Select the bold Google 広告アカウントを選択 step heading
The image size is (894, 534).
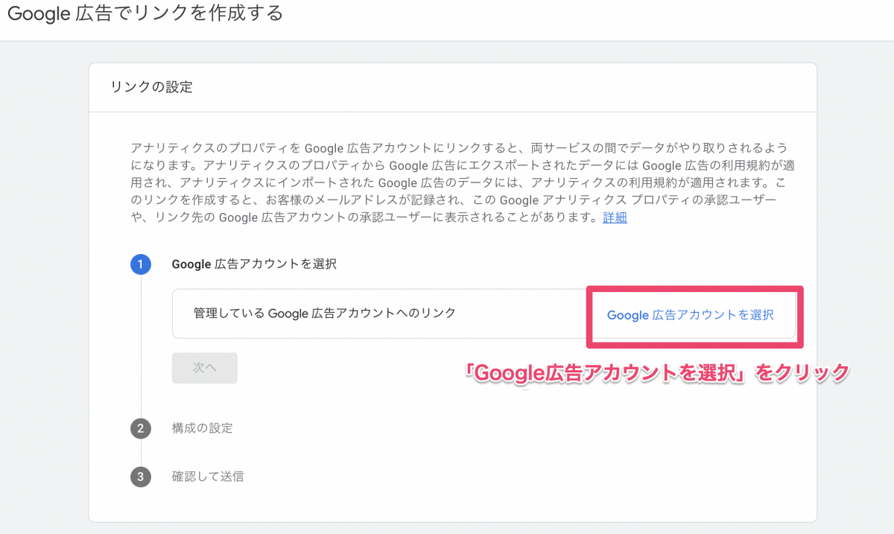coord(254,264)
